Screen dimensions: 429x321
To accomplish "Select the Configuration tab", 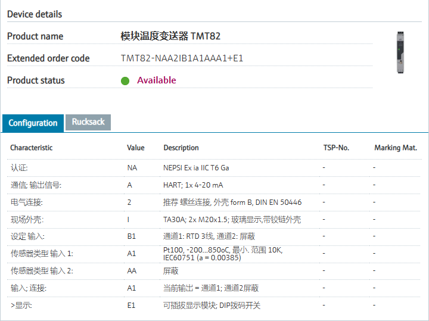I will click(x=33, y=123).
